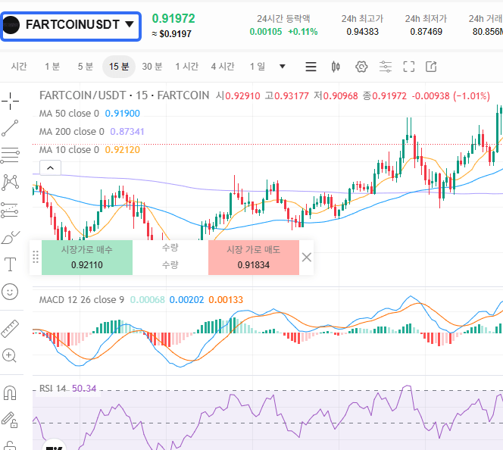This screenshot has width=503, height=450.
Task: Select the crosshair cursor tool
Action: [11, 100]
